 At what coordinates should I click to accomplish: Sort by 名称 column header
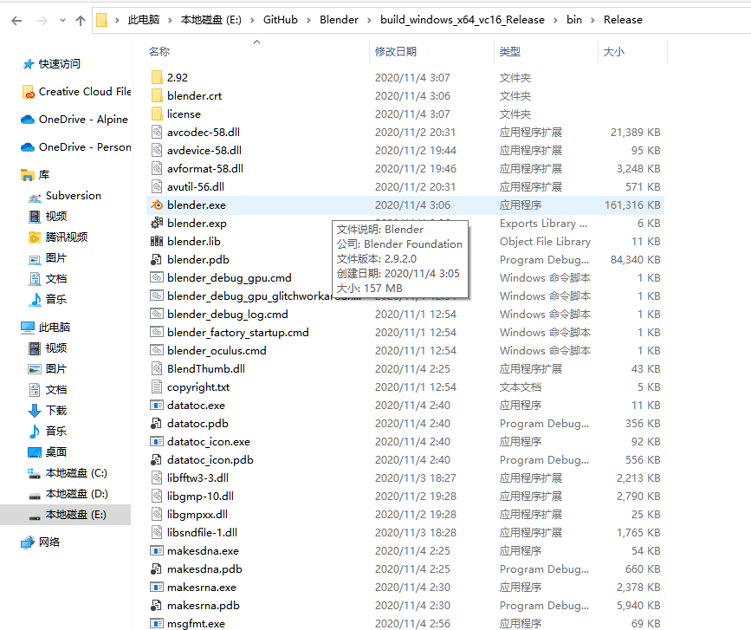tap(159, 52)
